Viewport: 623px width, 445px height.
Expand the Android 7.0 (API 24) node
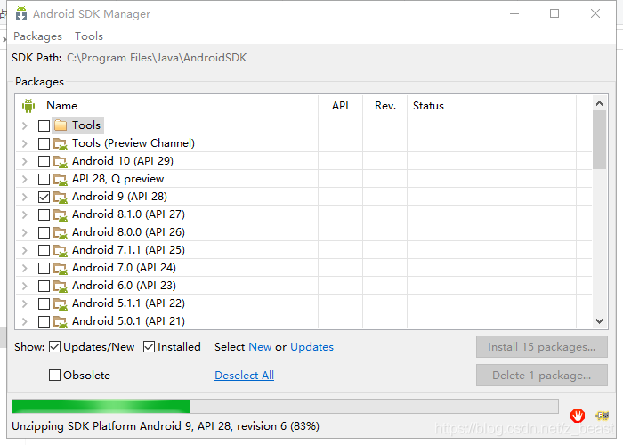[25, 269]
